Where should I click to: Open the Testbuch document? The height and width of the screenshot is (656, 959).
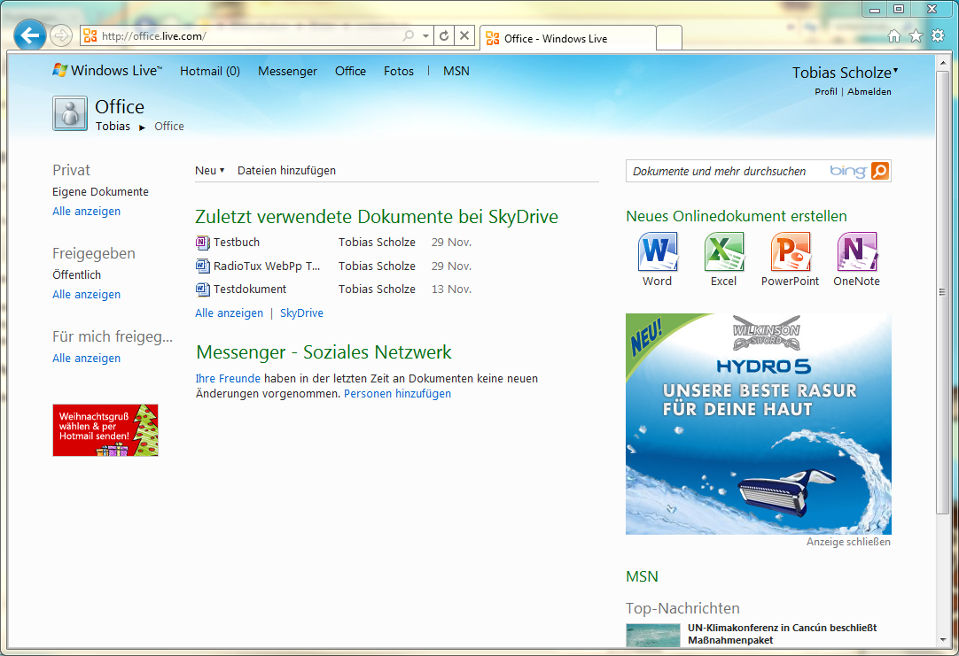tap(236, 243)
